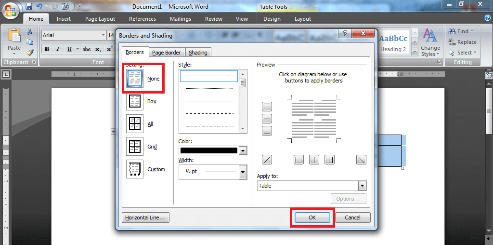Toggle inside vertical border in Preview
Screen dimensions: 493x245
coord(314,160)
